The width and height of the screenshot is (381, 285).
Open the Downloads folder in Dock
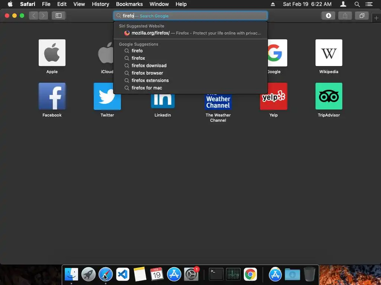[292, 274]
